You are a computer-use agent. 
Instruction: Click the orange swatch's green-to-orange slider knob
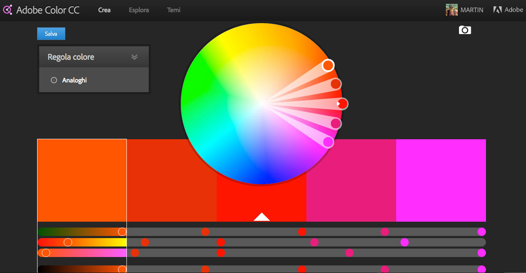tap(122, 231)
